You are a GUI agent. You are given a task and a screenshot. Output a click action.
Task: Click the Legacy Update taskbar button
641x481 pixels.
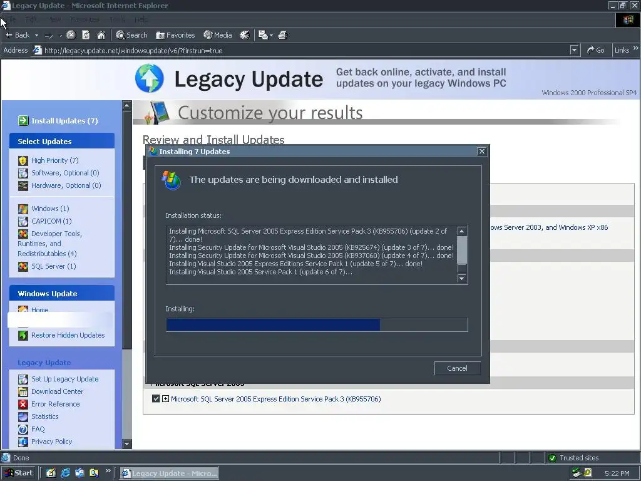coord(169,473)
